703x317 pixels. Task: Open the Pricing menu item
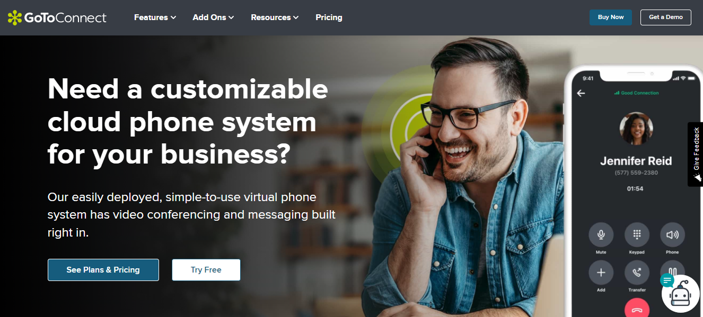329,17
